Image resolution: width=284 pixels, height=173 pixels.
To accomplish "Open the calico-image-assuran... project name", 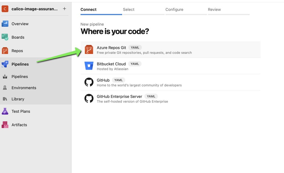I will [35, 9].
